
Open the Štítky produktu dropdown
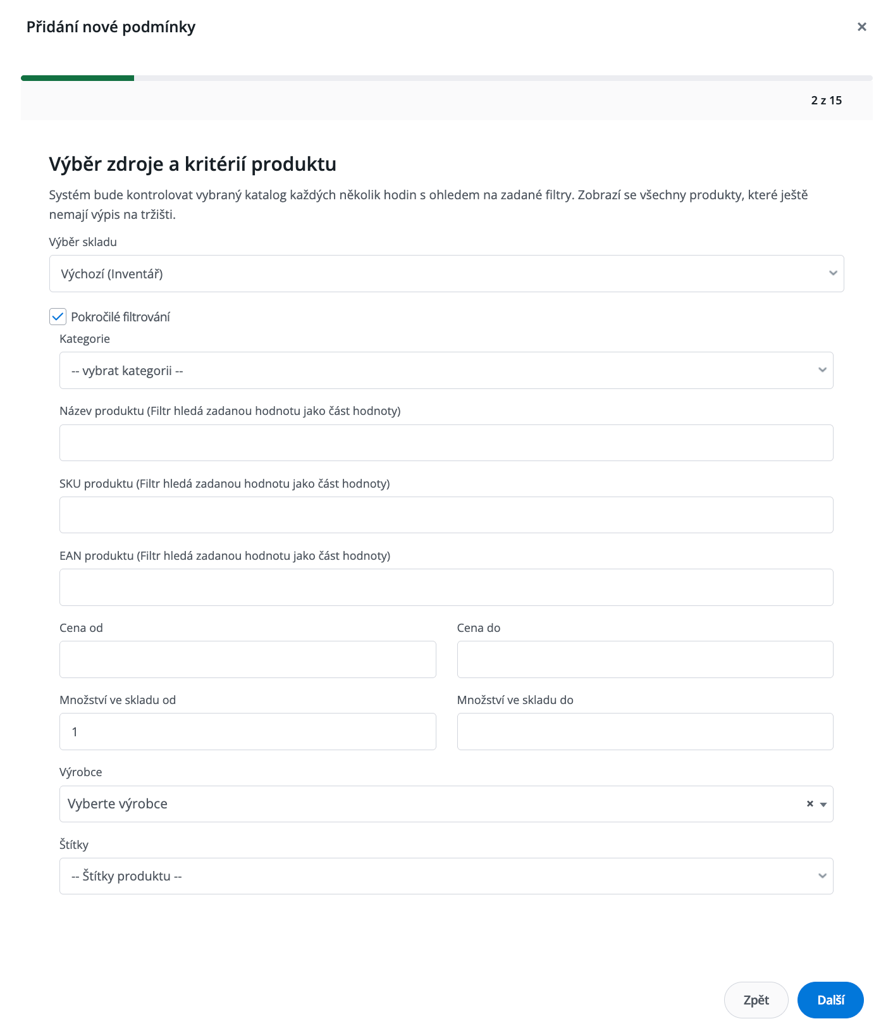click(446, 876)
